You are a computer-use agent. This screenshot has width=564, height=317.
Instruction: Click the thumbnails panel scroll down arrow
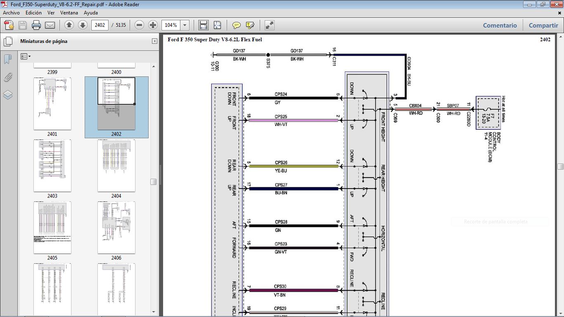(154, 312)
